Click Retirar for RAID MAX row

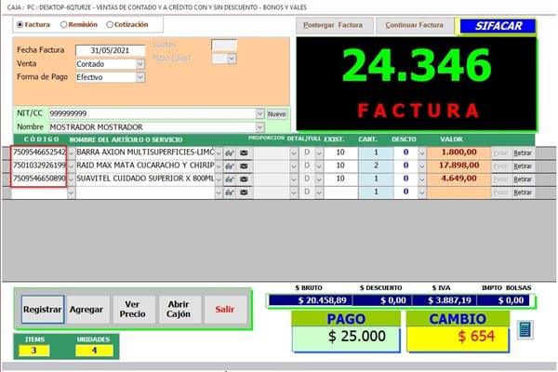(523, 166)
